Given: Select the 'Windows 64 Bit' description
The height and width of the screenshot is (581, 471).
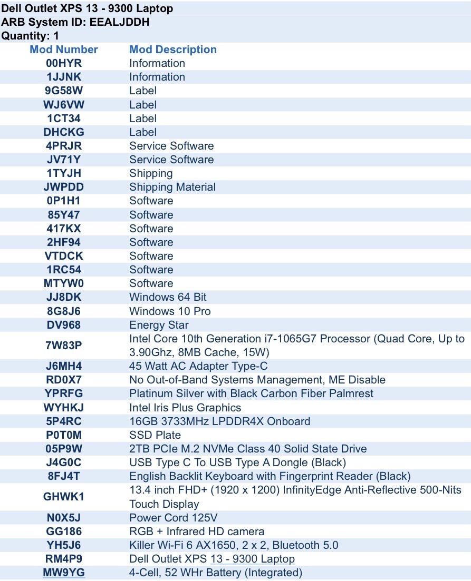Looking at the screenshot, I should click(168, 297).
